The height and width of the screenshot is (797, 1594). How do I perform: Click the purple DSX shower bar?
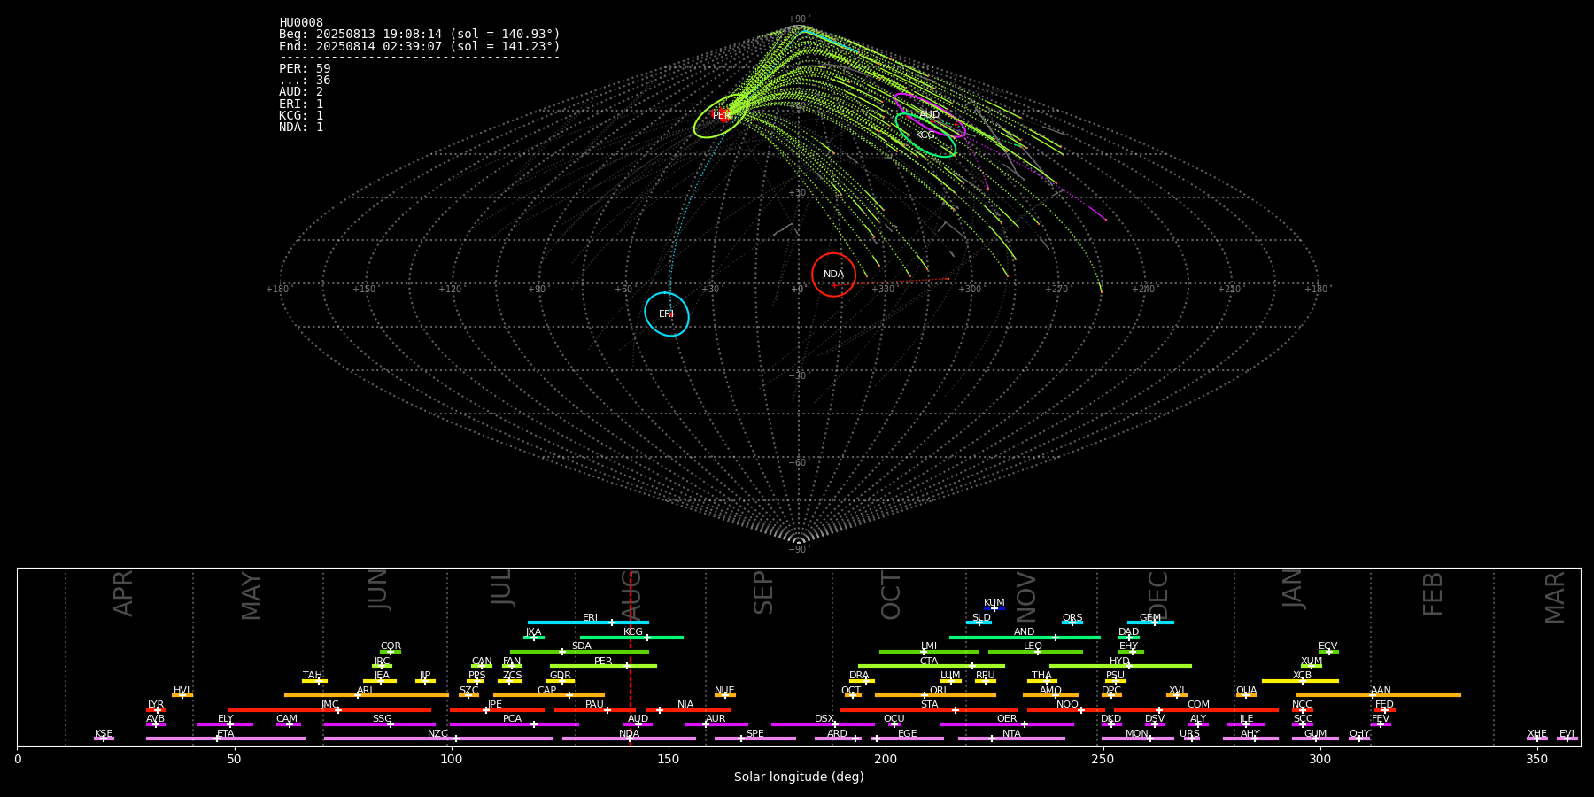[823, 724]
